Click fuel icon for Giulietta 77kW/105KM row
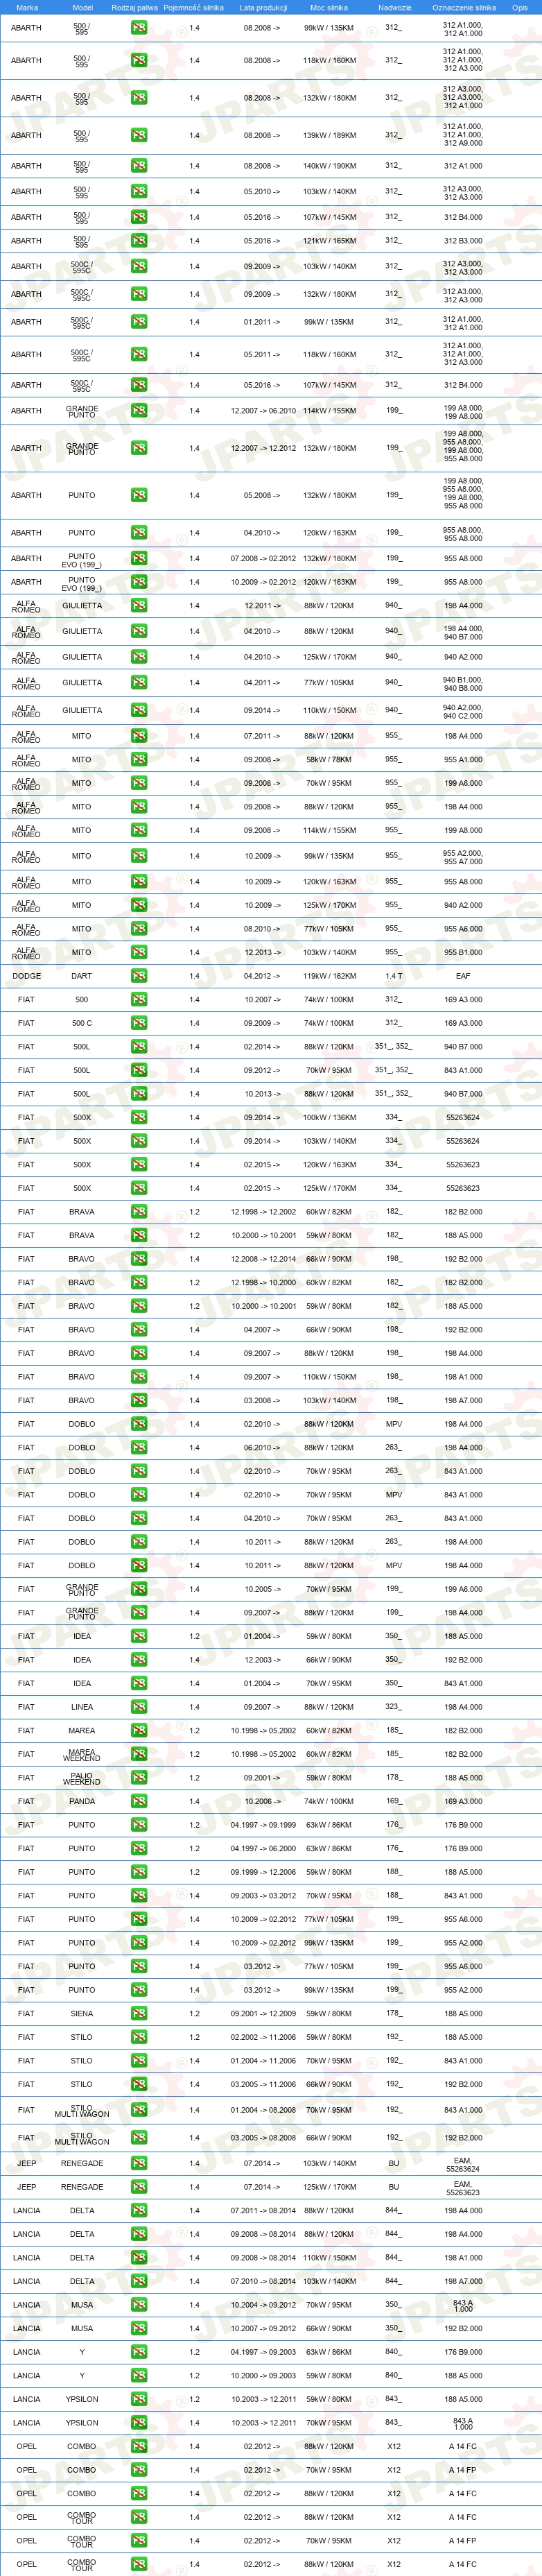 pos(139,683)
